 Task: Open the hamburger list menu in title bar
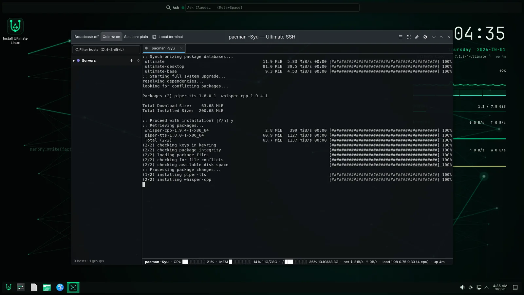pos(401,37)
